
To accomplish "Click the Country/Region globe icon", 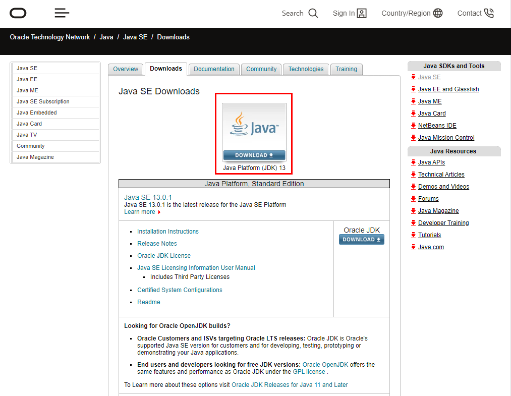I will 438,13.
